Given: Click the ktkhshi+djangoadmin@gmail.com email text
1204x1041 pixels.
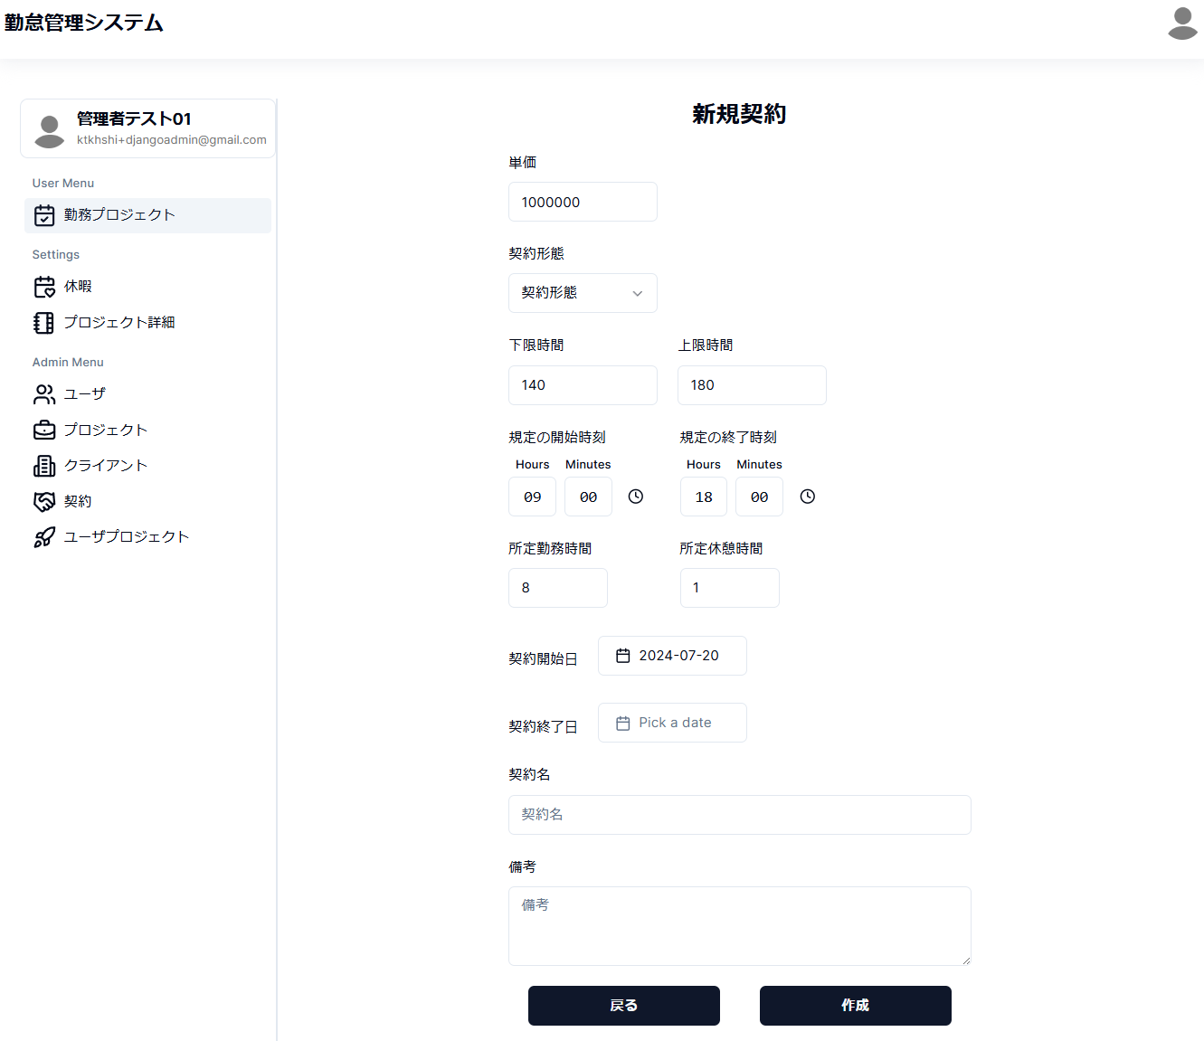Looking at the screenshot, I should tap(172, 140).
